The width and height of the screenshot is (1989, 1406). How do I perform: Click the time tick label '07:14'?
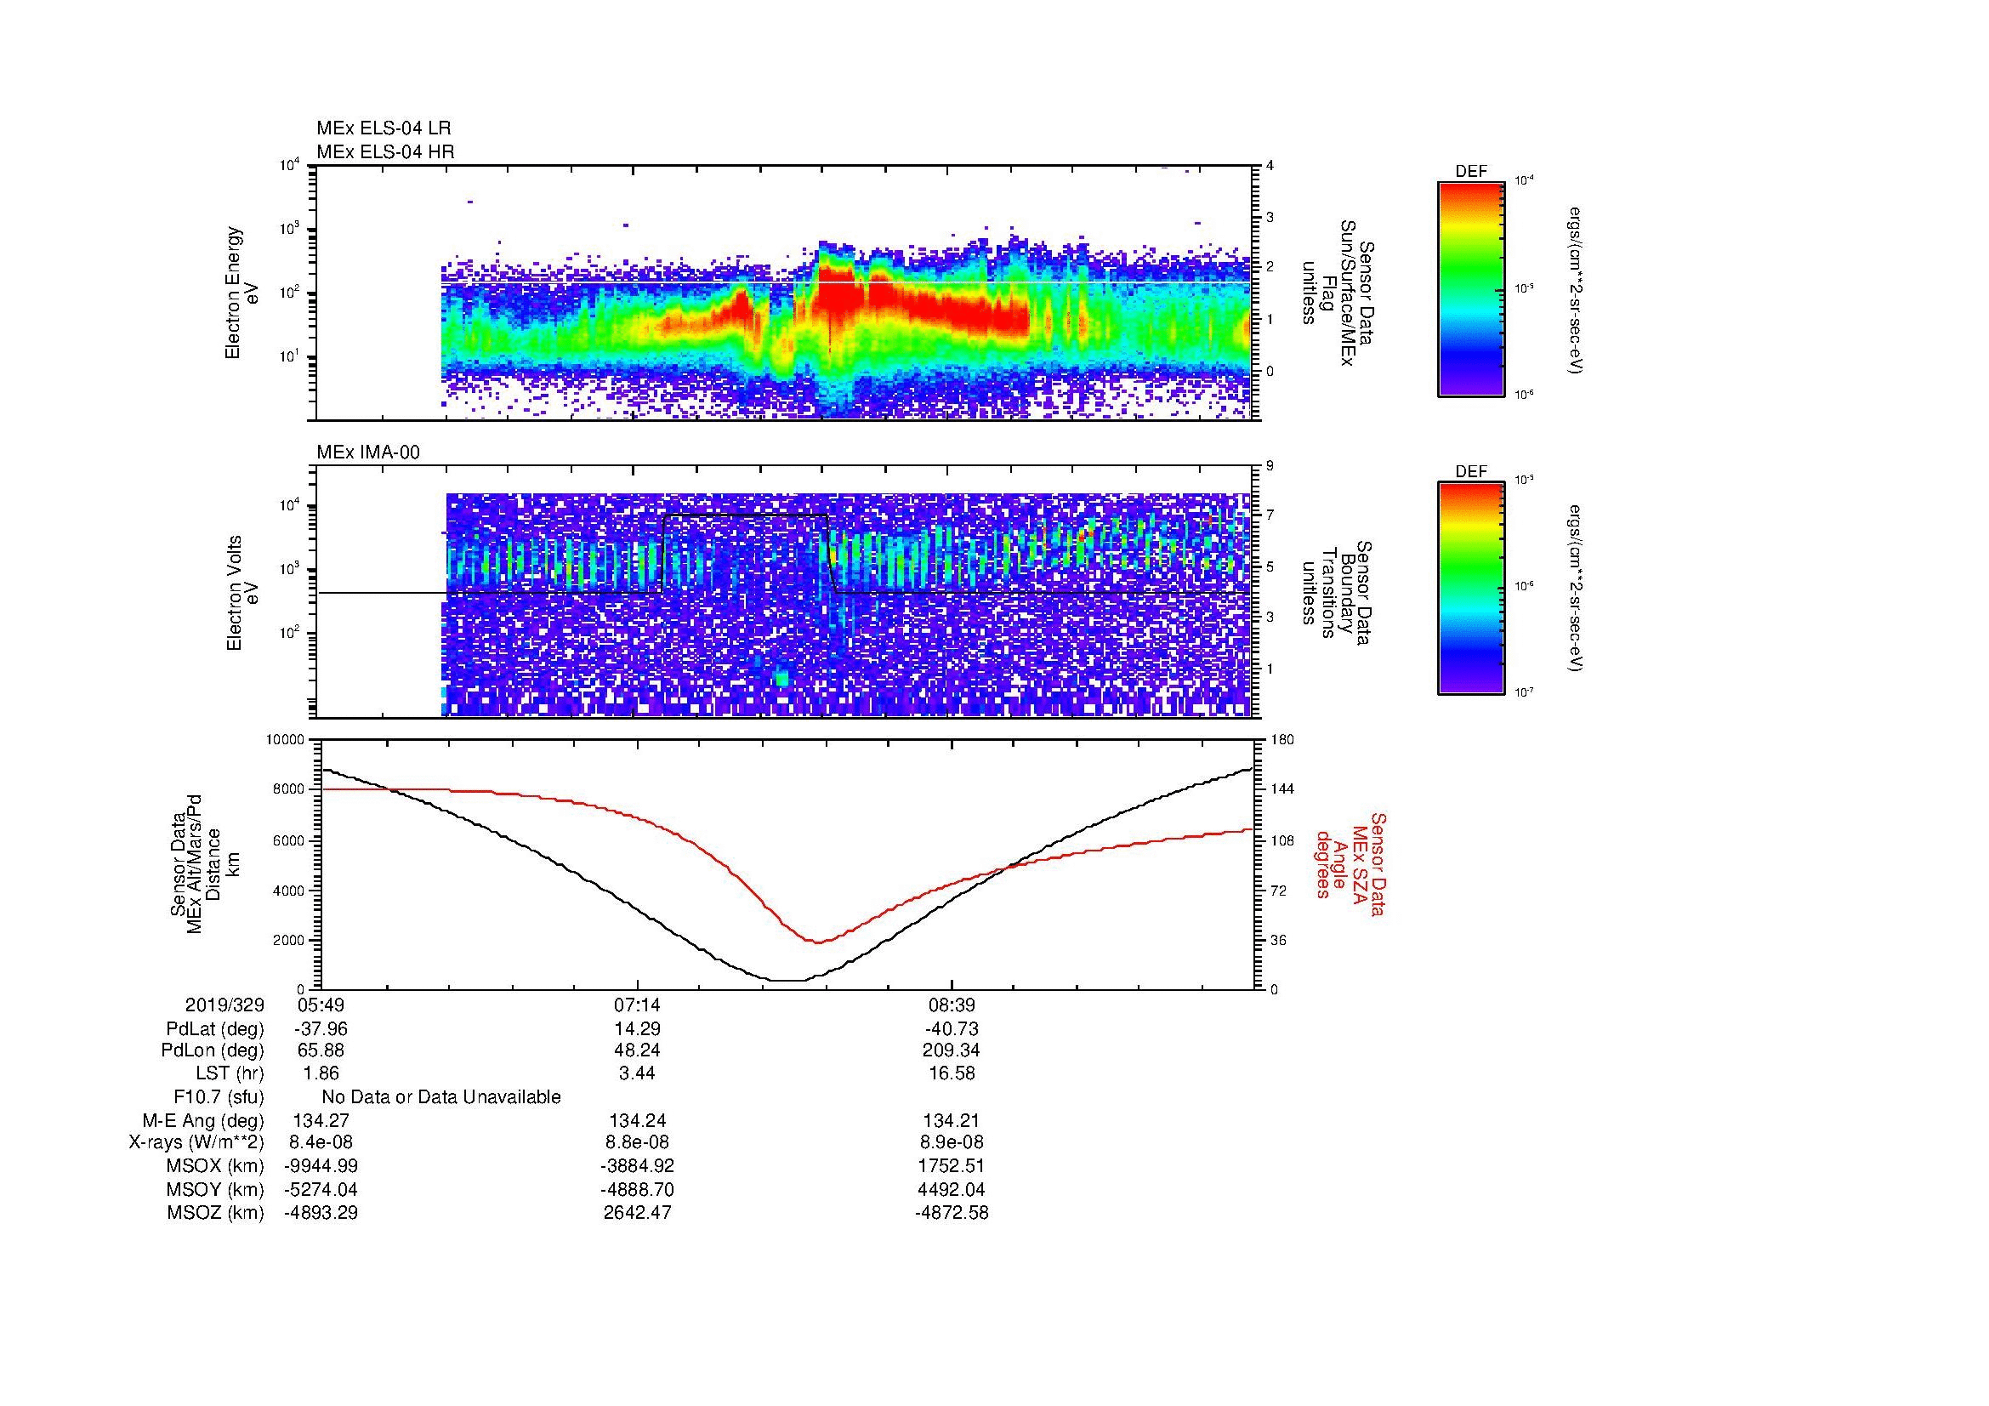click(x=637, y=1005)
